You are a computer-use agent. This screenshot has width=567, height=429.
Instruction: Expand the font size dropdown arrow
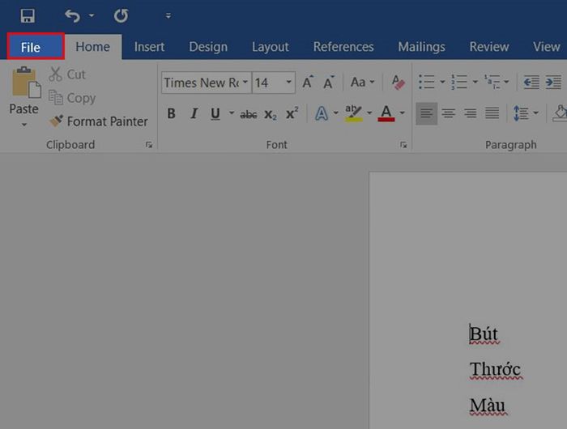tap(289, 82)
